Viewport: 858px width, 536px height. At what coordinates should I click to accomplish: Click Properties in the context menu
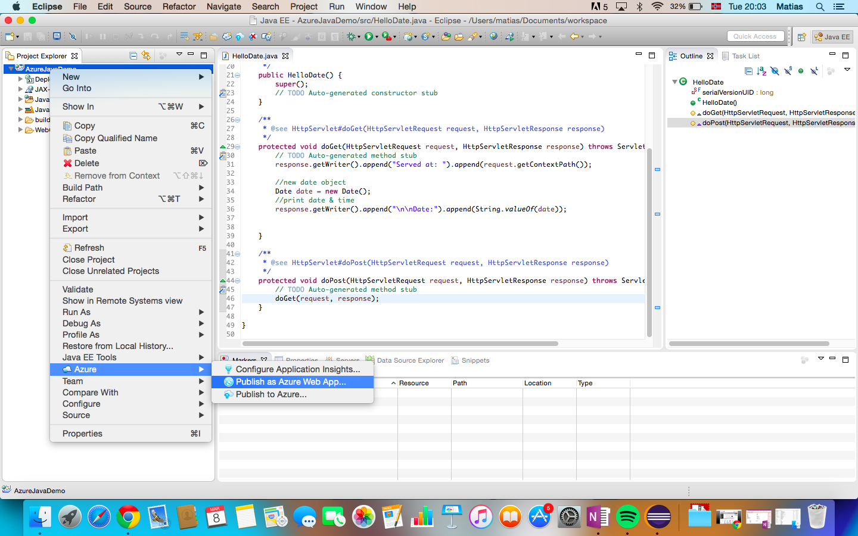(x=130, y=434)
